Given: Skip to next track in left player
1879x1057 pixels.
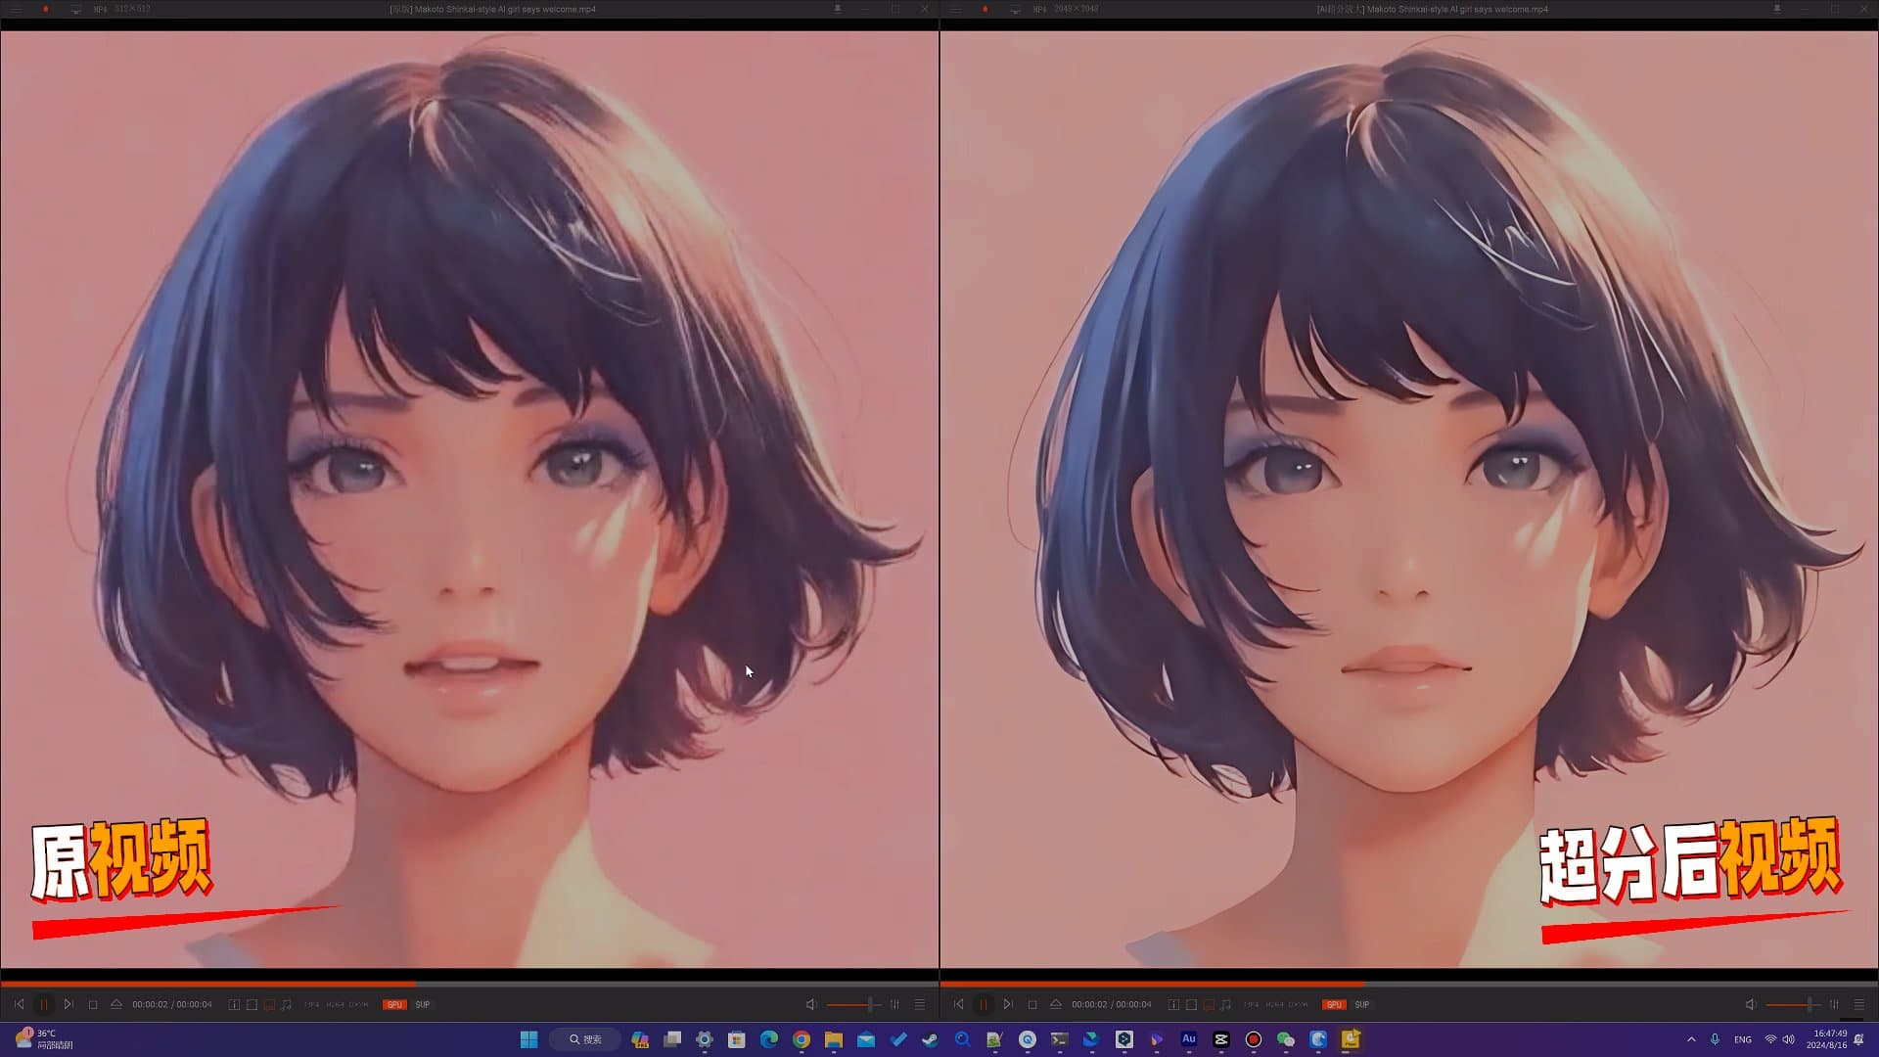Looking at the screenshot, I should pos(68,1004).
